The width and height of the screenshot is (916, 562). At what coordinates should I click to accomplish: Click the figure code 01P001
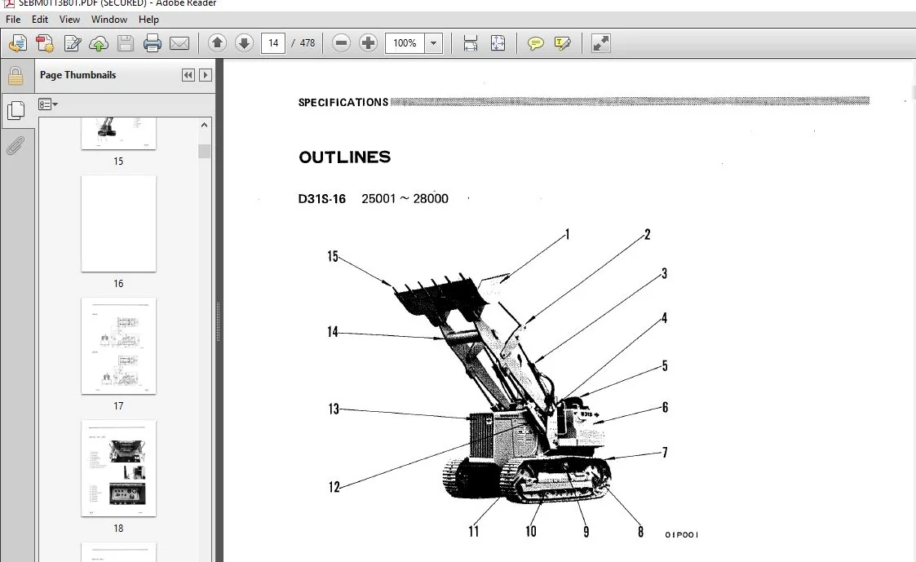click(x=681, y=534)
